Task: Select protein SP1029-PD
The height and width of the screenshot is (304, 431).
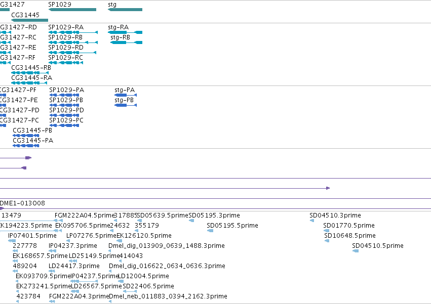Action: pyautogui.click(x=64, y=115)
